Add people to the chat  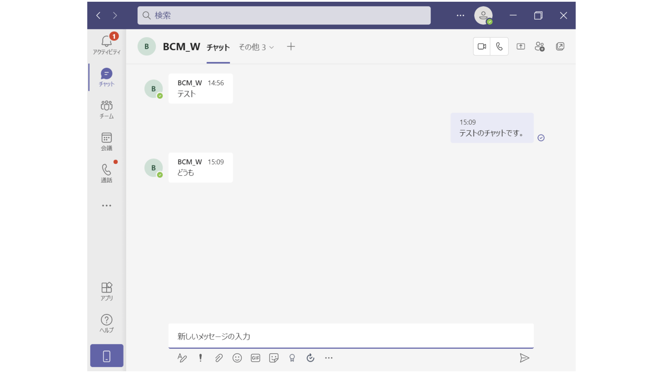click(539, 47)
